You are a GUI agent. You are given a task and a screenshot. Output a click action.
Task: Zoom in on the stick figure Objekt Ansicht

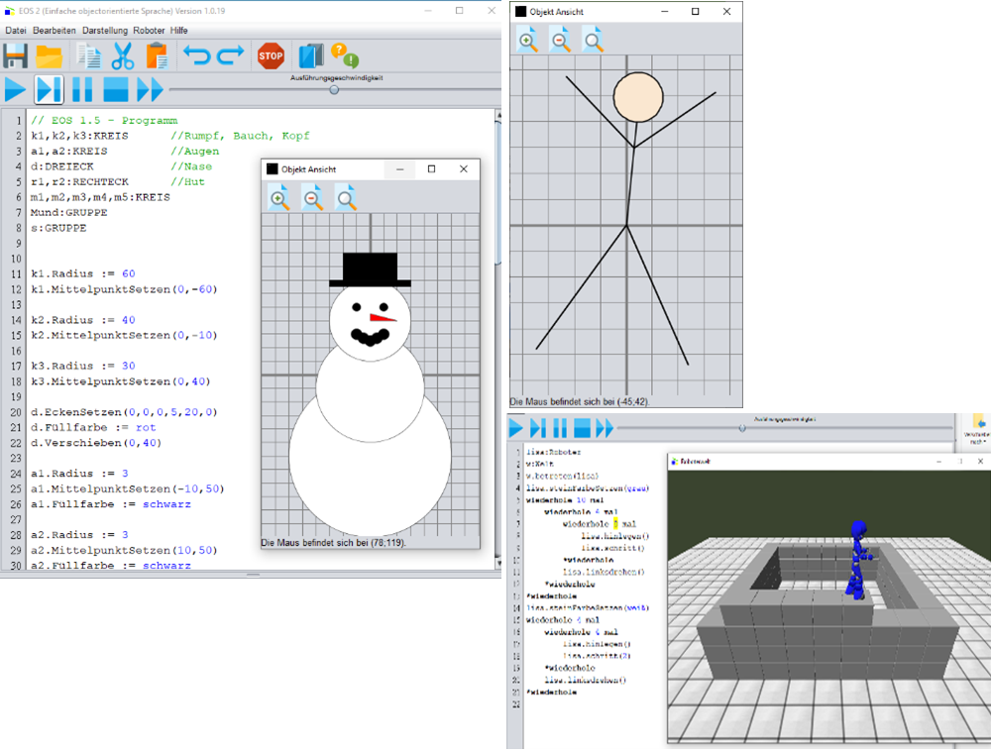(x=528, y=40)
